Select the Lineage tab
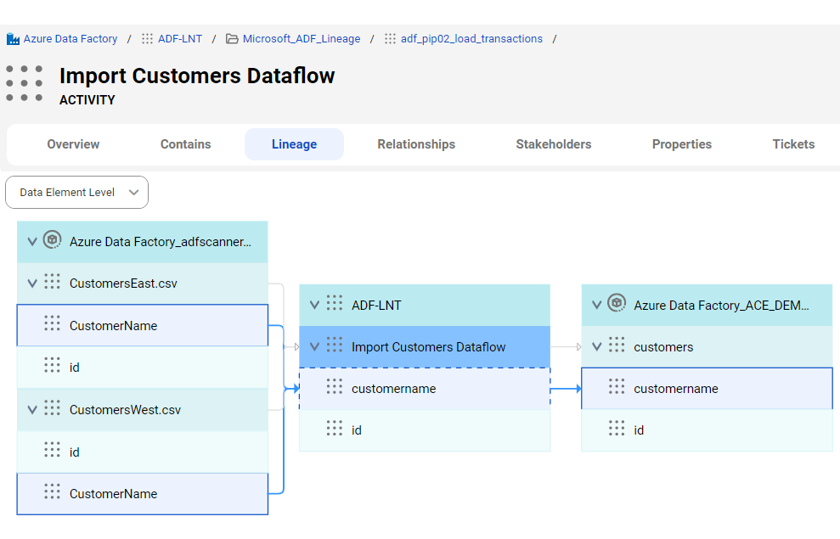The image size is (840, 539). [294, 144]
